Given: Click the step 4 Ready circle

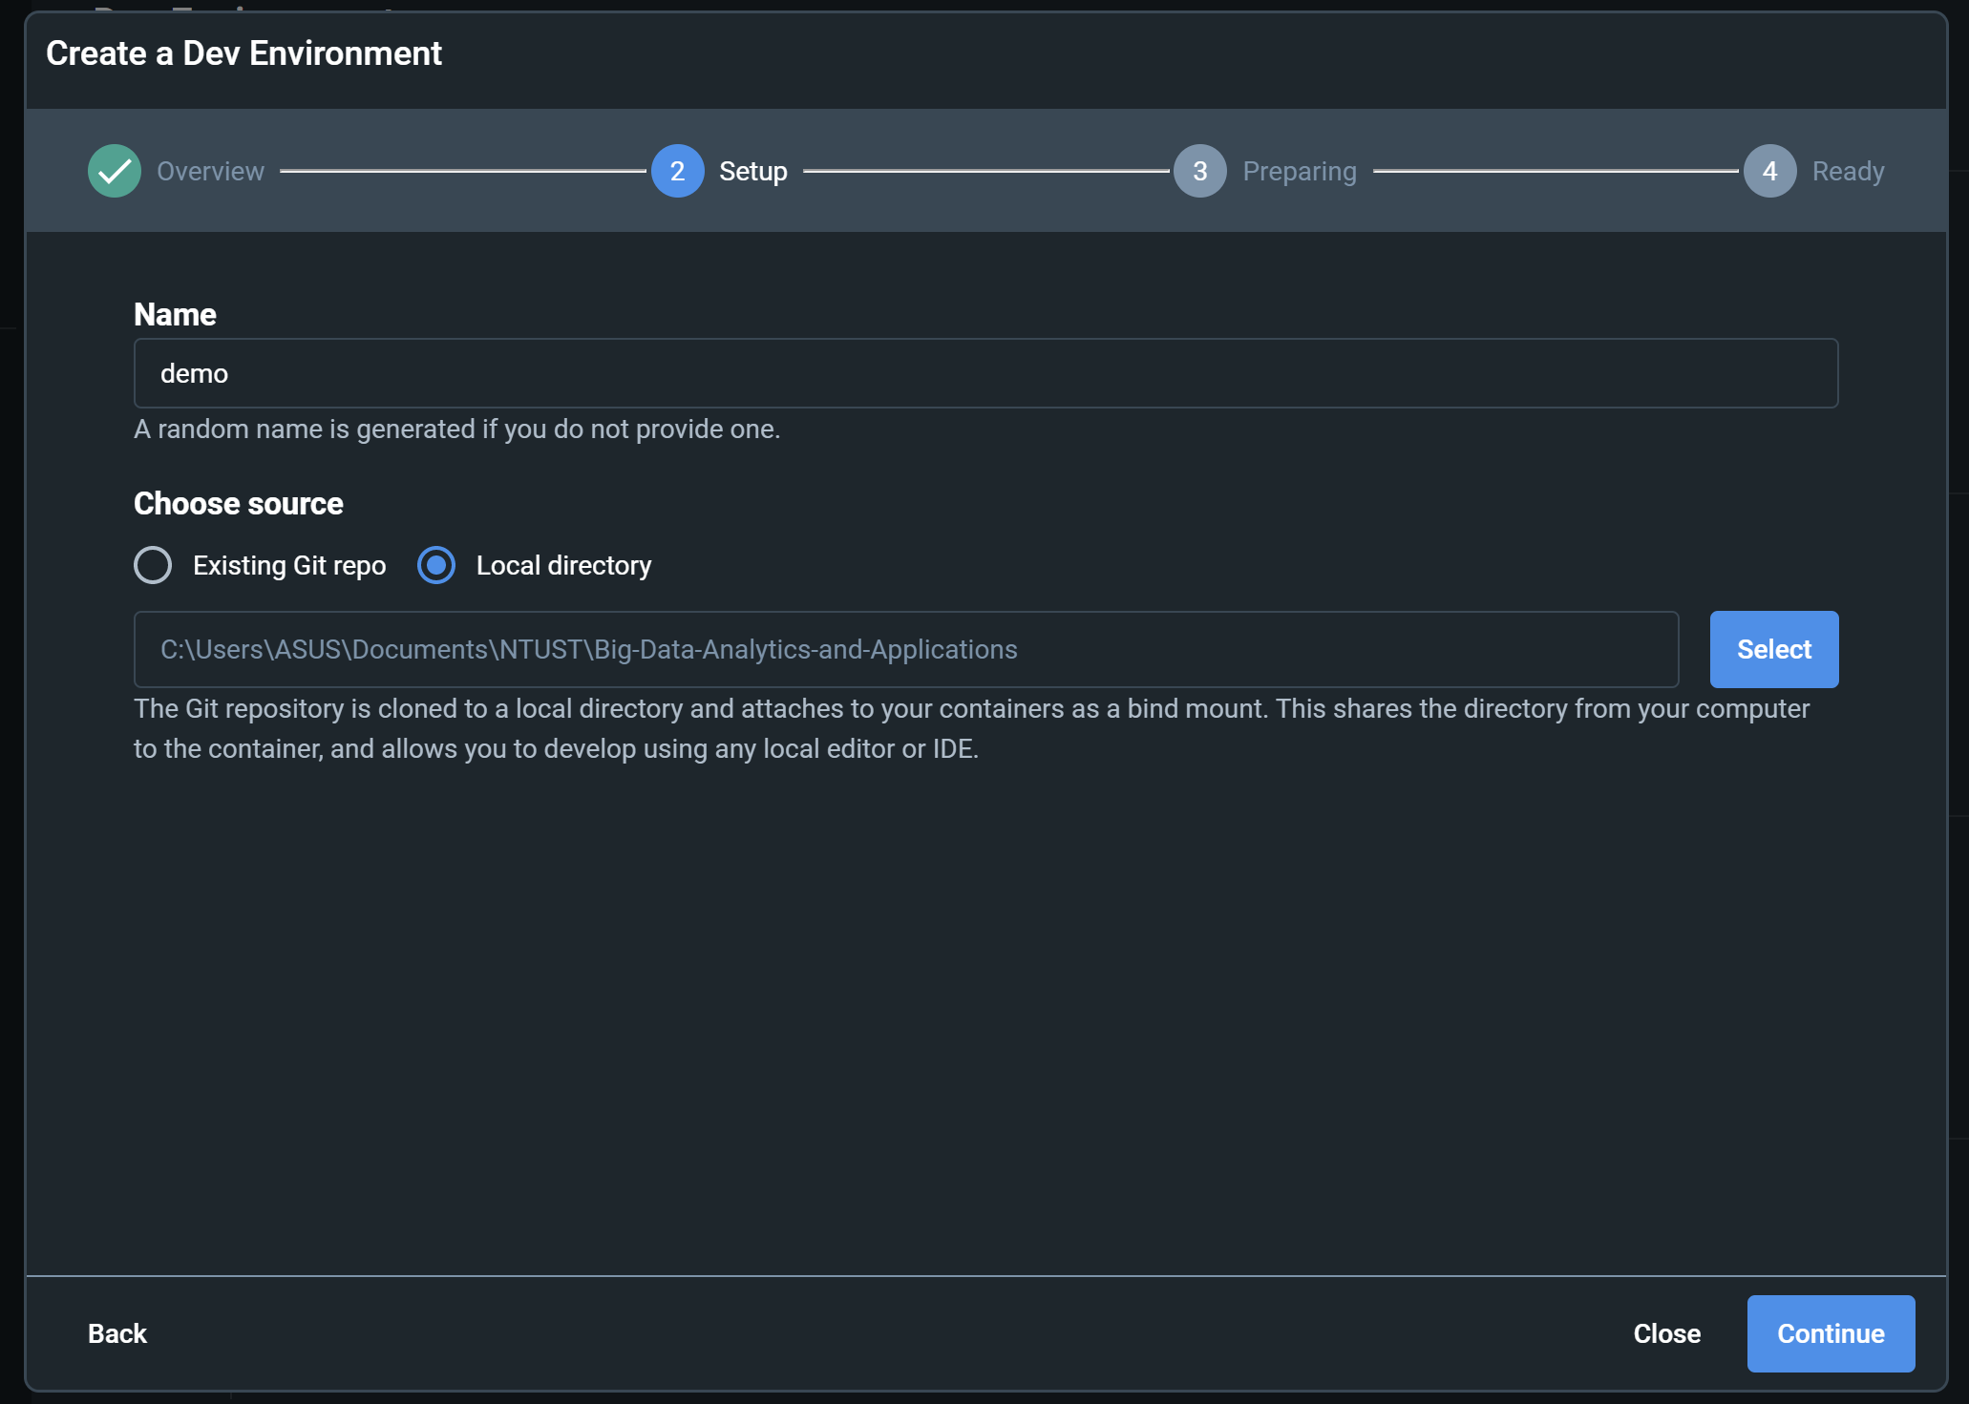Looking at the screenshot, I should click(x=1769, y=171).
